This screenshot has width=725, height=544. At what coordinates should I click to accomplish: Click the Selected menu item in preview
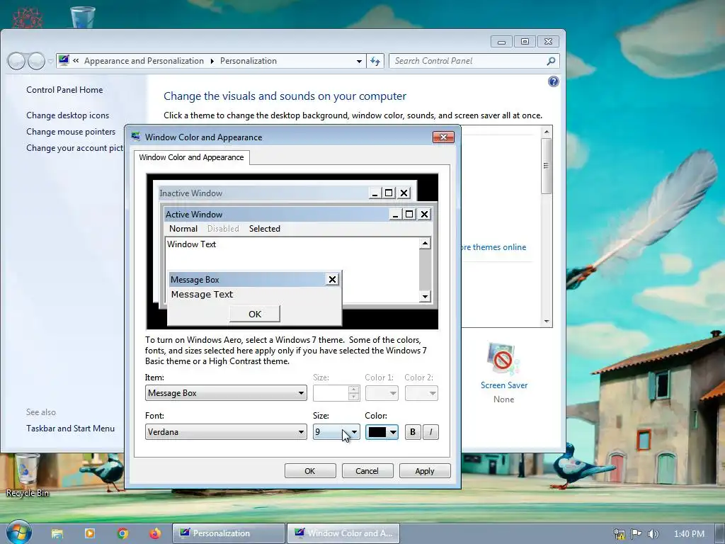click(265, 229)
